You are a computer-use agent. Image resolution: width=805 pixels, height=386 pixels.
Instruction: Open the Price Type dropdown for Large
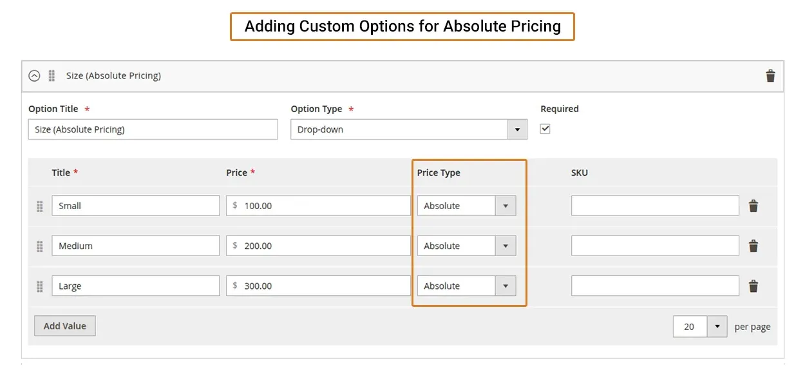[466, 286]
